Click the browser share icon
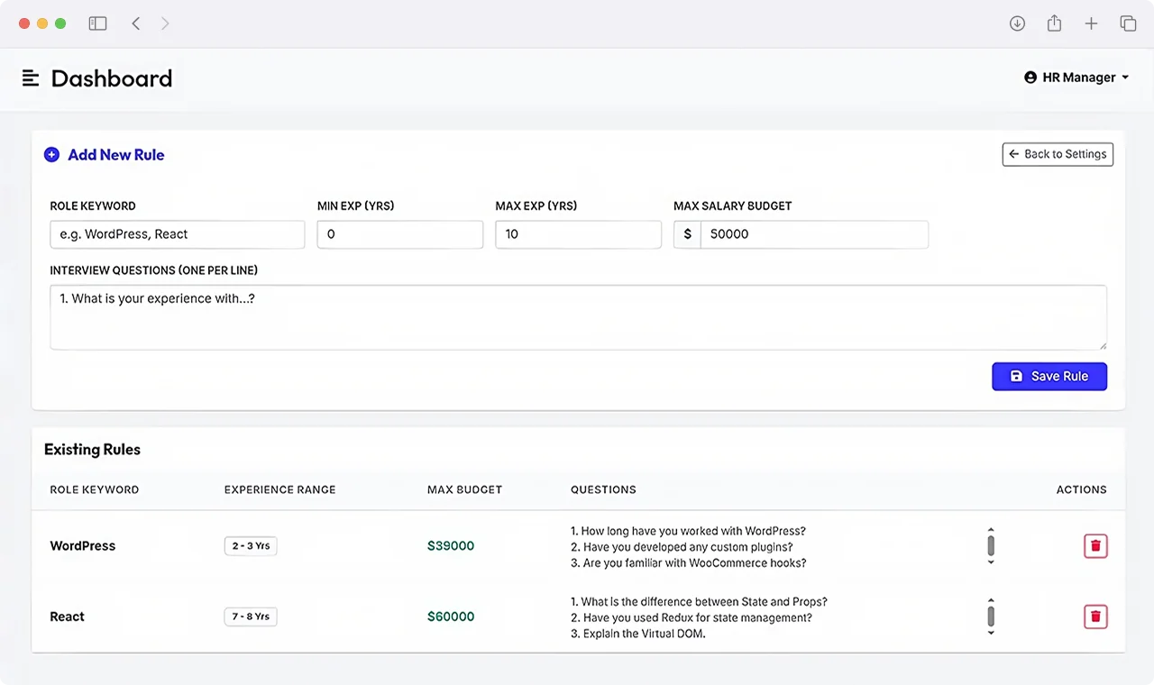 coord(1054,23)
